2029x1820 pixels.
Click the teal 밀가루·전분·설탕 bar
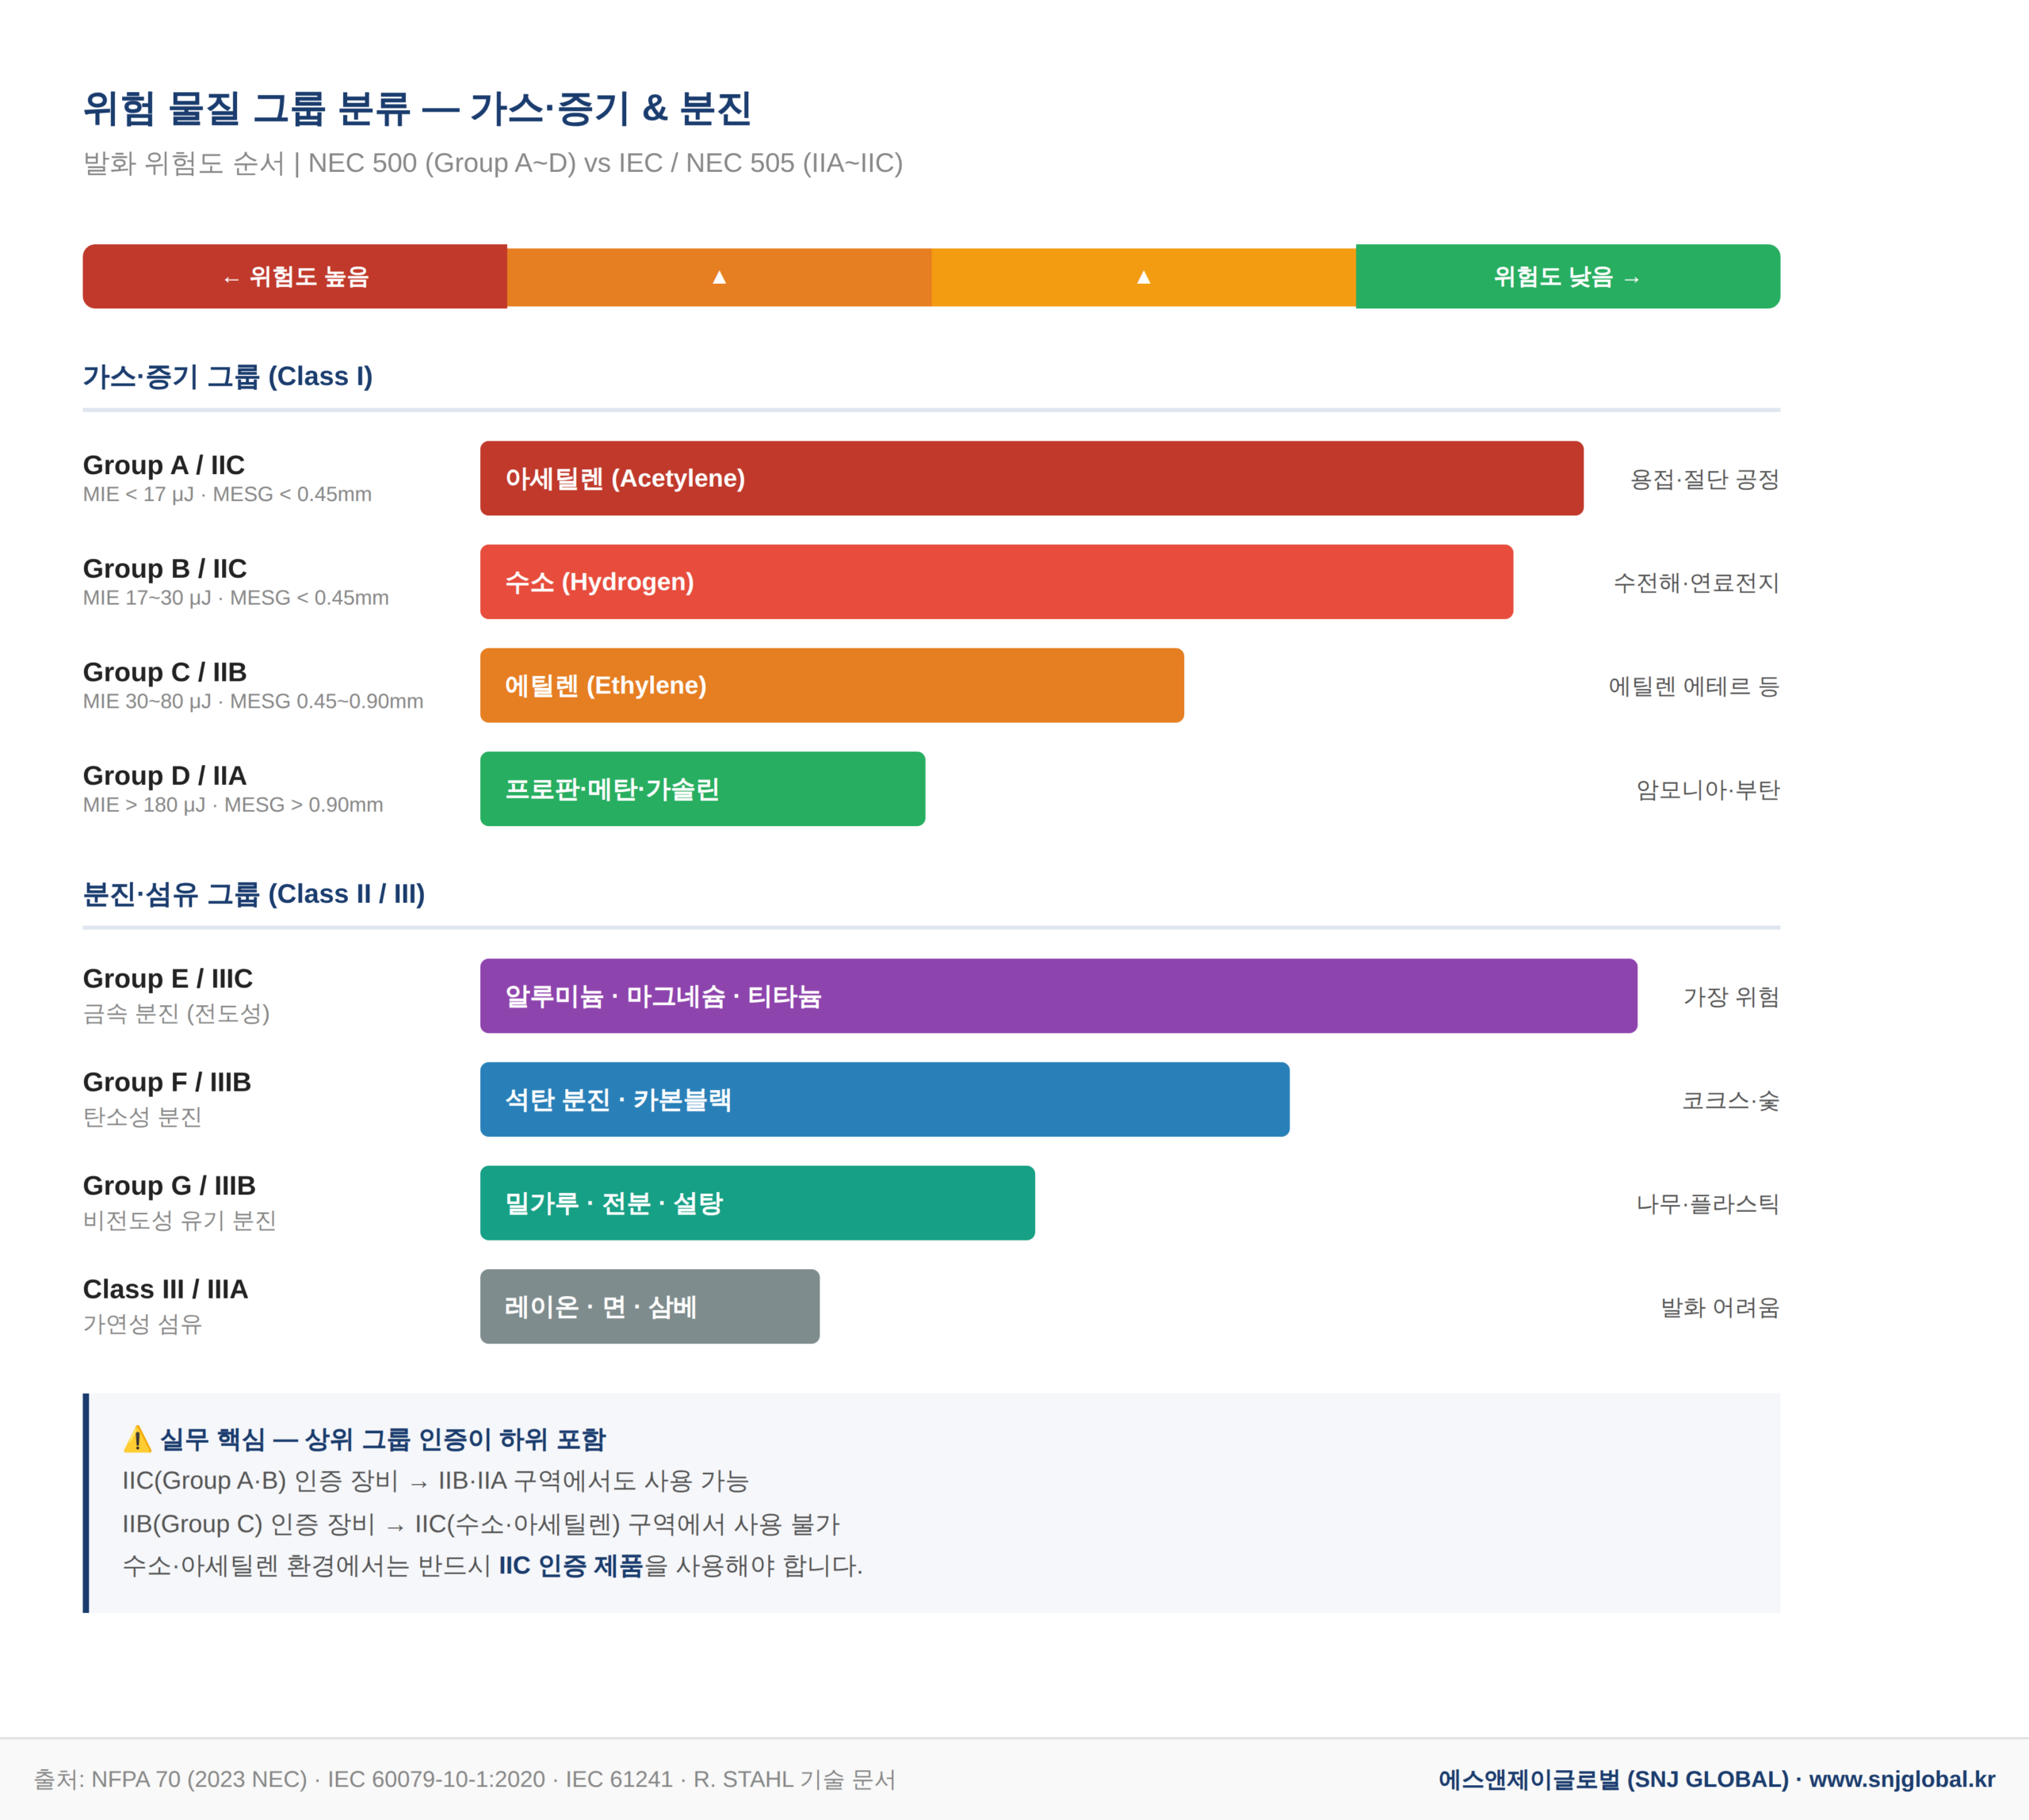pos(757,1203)
